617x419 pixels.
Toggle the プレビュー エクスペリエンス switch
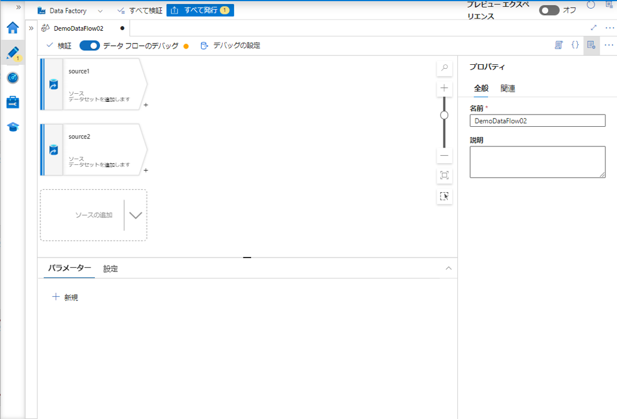(x=549, y=10)
